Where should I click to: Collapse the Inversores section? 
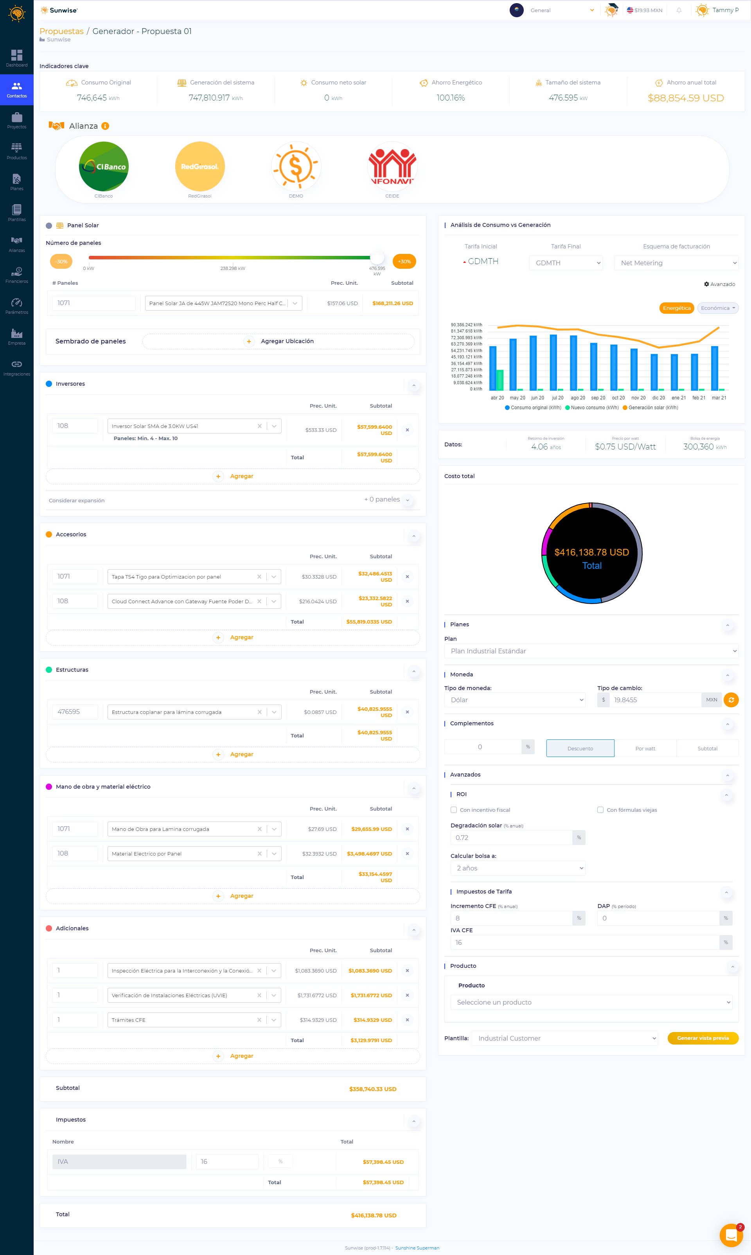(x=414, y=386)
